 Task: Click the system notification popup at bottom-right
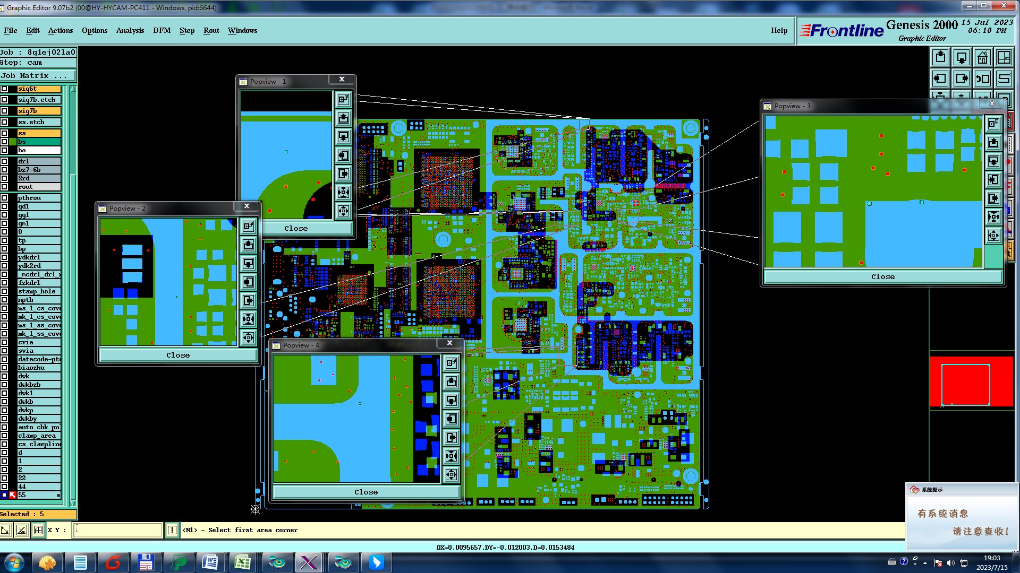(962, 516)
